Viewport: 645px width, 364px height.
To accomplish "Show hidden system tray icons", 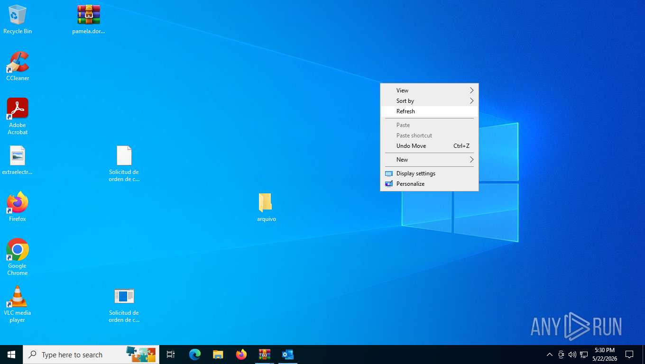I will [550, 355].
